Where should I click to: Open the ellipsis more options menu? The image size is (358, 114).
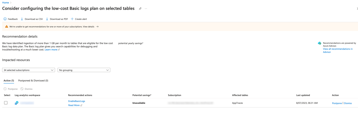point(146,9)
